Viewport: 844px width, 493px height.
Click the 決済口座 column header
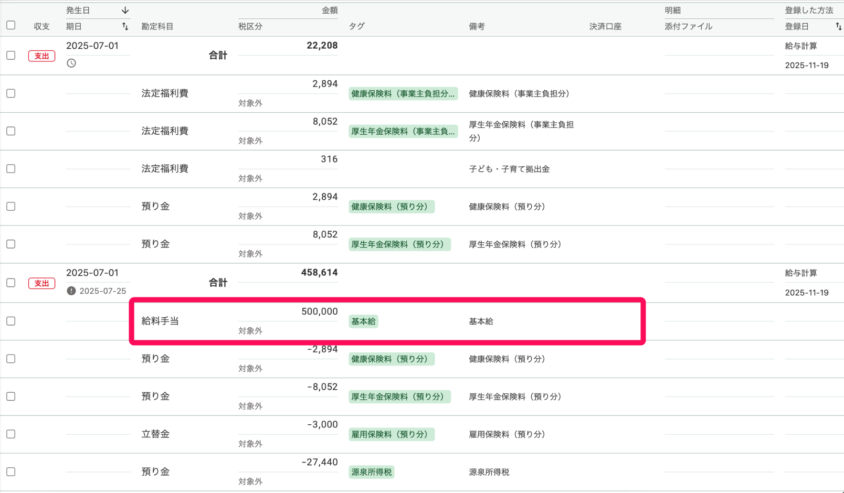pyautogui.click(x=605, y=26)
